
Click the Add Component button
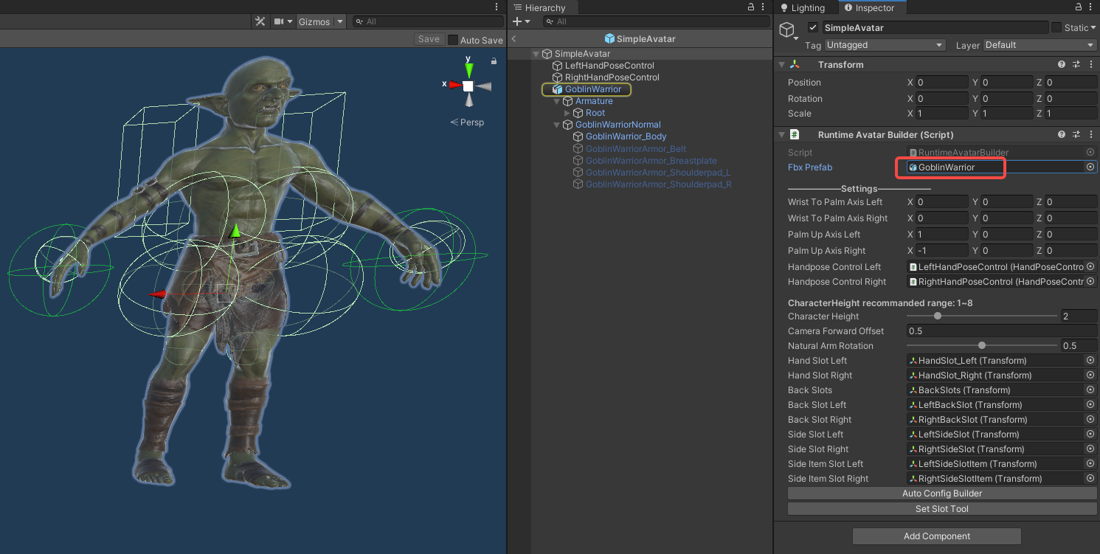point(937,536)
